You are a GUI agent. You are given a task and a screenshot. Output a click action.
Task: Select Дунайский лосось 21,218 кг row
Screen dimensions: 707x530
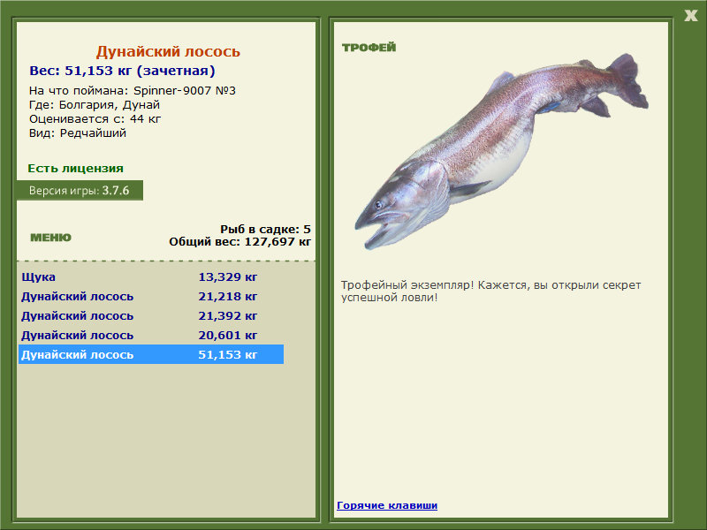tap(151, 296)
